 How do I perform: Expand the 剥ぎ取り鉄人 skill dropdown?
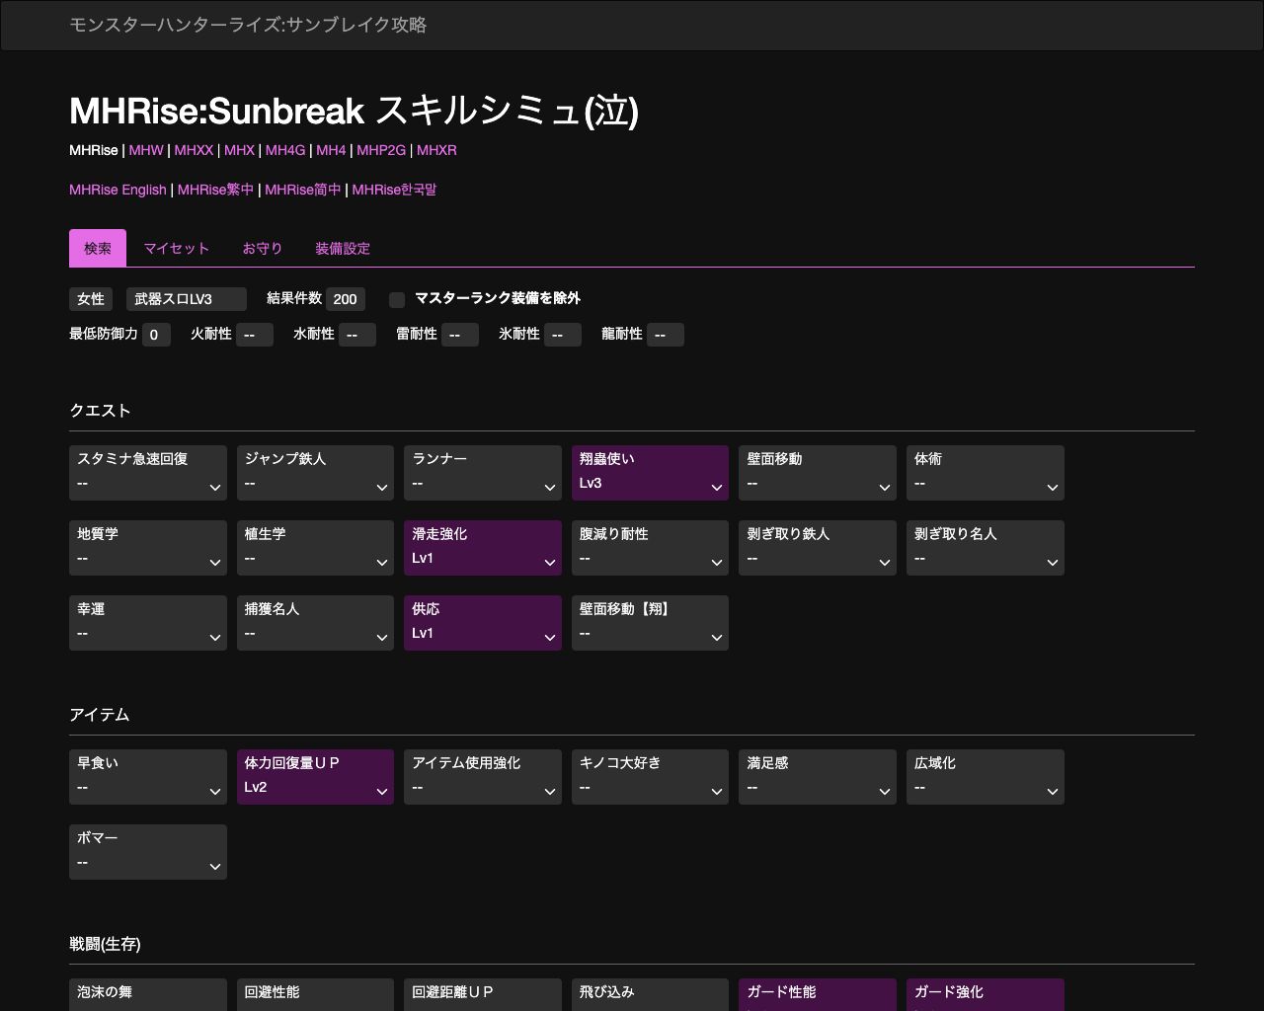tap(818, 548)
